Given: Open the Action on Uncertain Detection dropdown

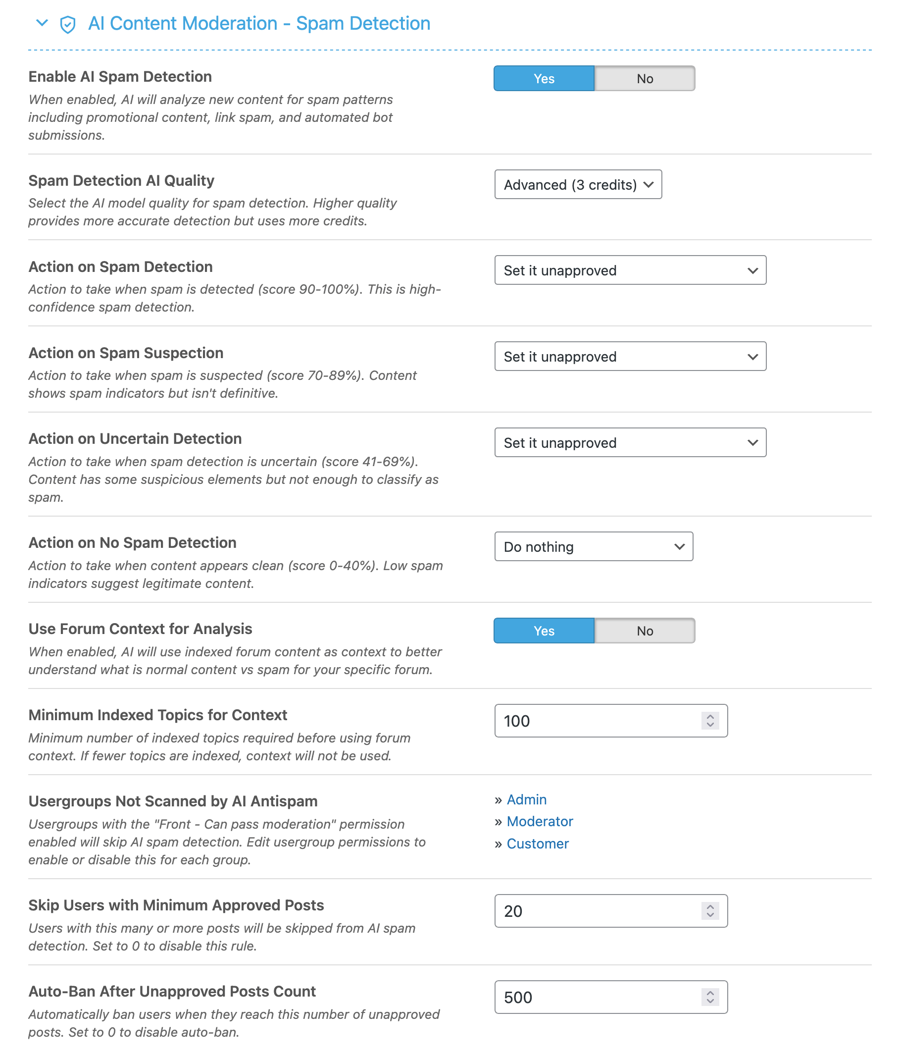Looking at the screenshot, I should click(630, 443).
